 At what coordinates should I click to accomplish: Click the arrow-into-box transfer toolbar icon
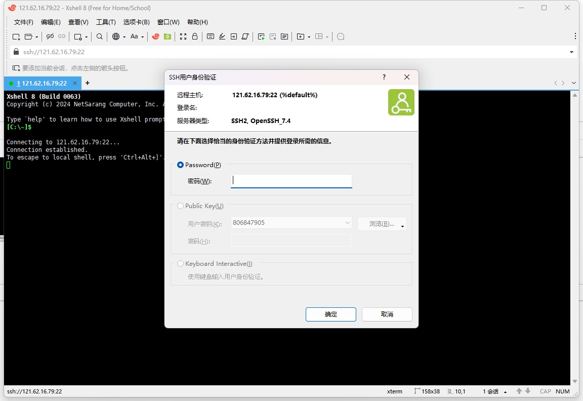tap(233, 36)
